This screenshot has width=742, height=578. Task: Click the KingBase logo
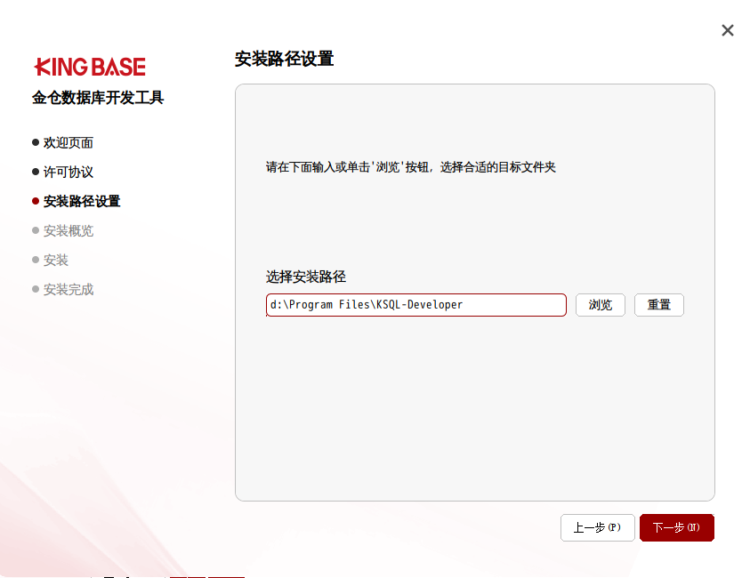point(90,67)
